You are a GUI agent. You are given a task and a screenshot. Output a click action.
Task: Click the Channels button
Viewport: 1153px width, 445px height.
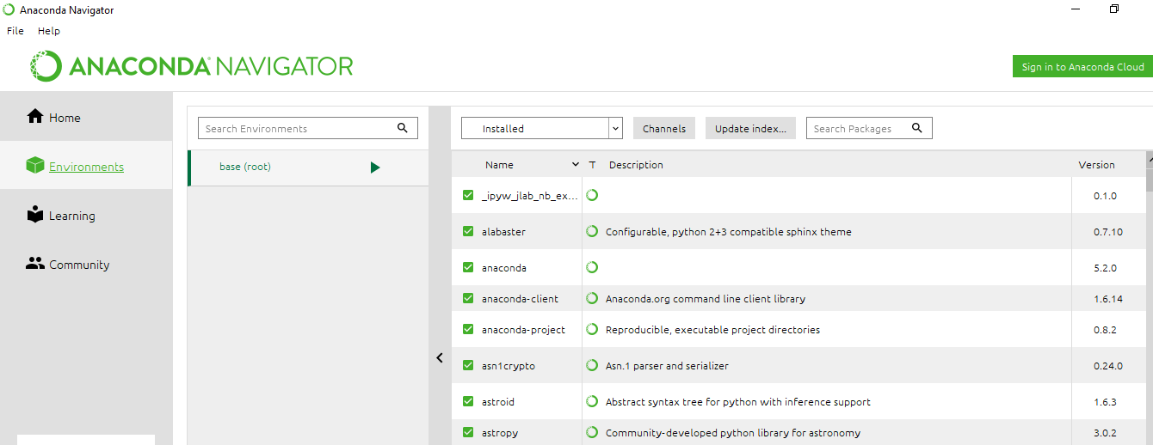coord(664,129)
